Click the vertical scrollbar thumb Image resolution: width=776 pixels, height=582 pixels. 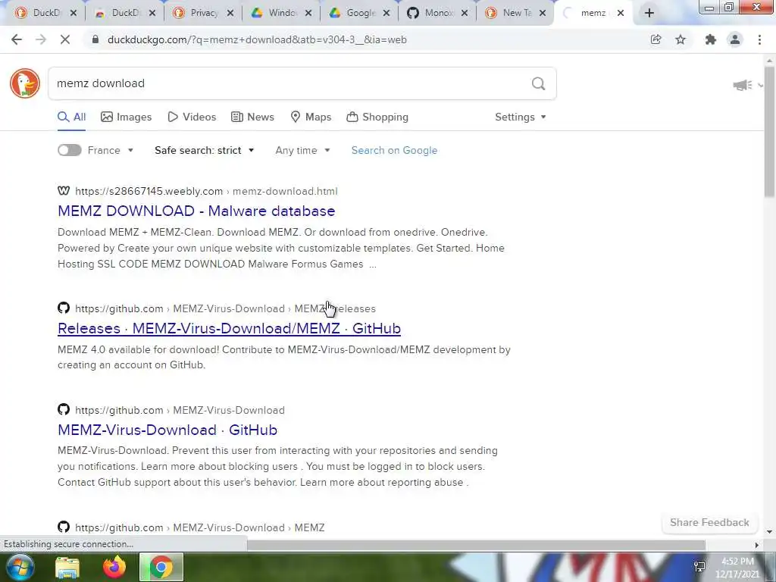(x=770, y=131)
